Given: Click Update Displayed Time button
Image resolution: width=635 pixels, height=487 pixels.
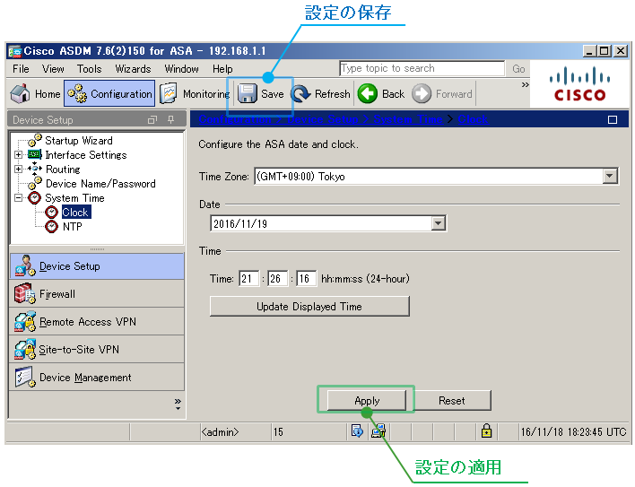Looking at the screenshot, I should [309, 307].
